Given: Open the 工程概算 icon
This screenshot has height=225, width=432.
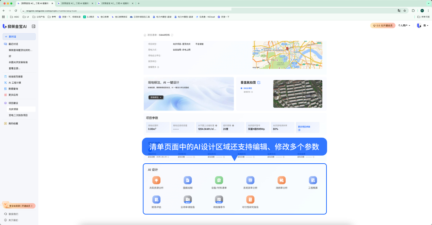Looking at the screenshot, I should [x=313, y=180].
